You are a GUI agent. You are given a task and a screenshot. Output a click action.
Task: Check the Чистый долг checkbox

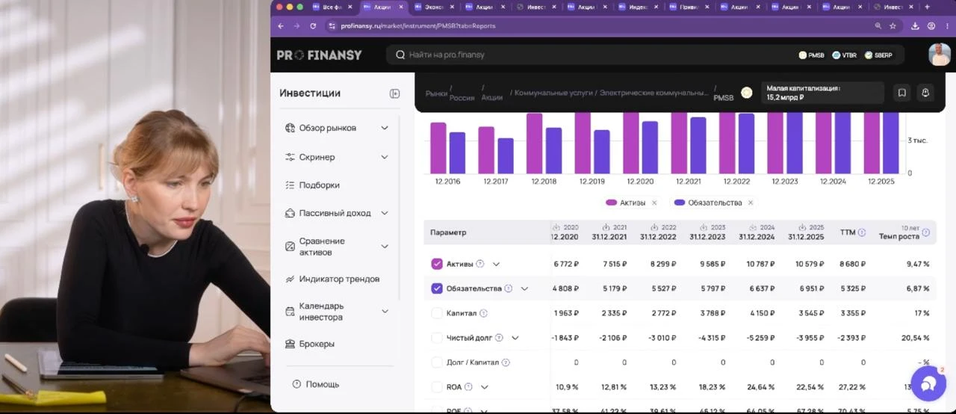[x=437, y=338]
